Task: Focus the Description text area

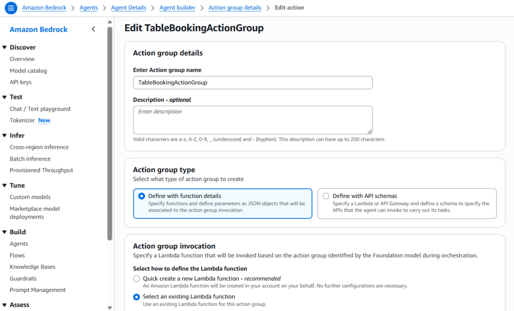Action: [252, 120]
